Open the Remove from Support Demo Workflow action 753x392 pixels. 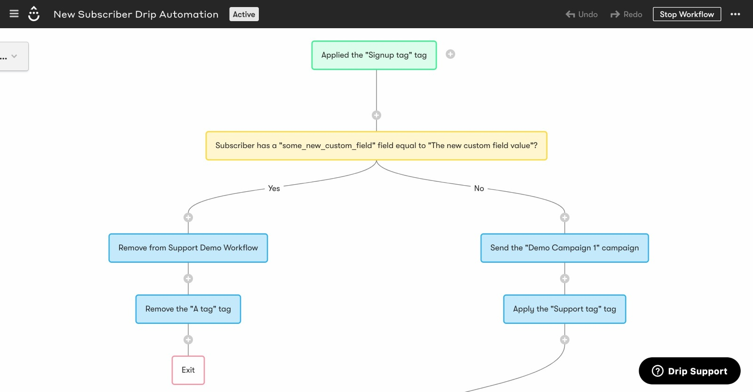pos(188,248)
